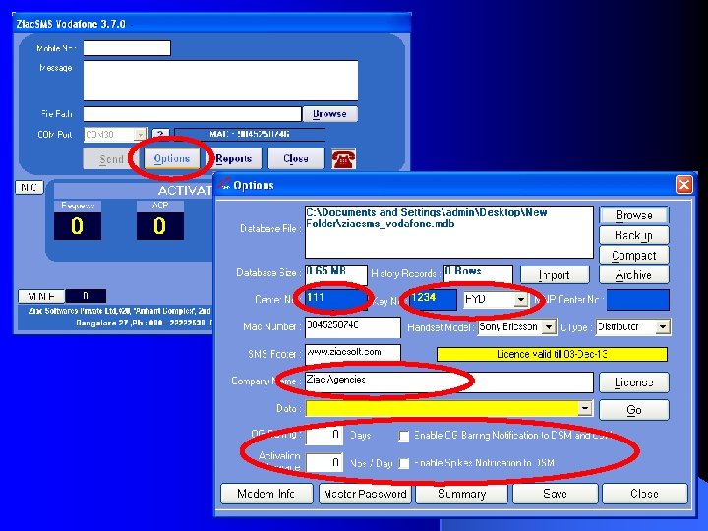Click the Reports button in the ZiacSMS window

(x=234, y=159)
